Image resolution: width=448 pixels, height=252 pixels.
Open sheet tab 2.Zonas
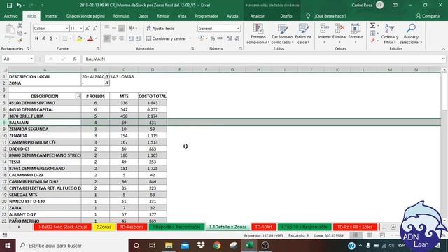click(x=104, y=227)
